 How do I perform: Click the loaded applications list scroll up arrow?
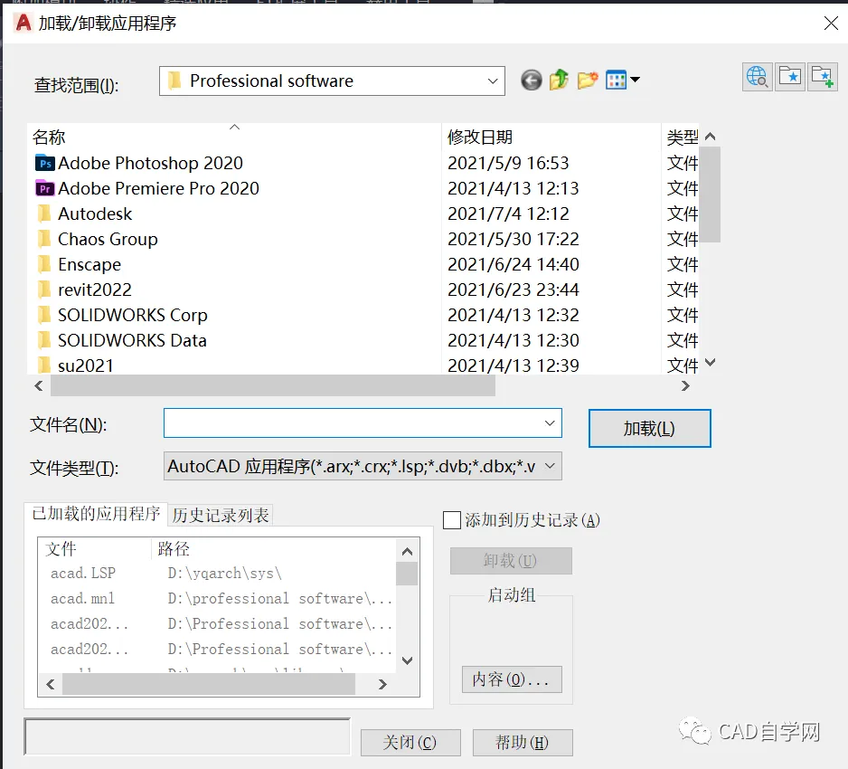pos(407,552)
